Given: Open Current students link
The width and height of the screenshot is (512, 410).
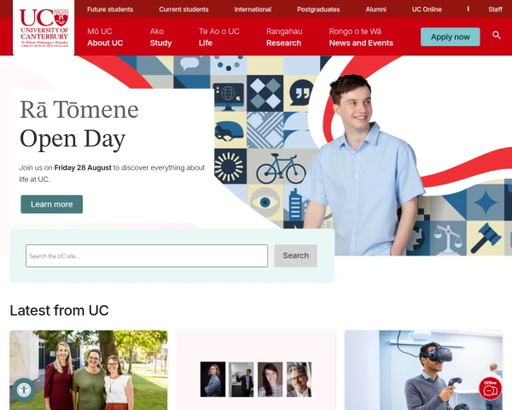Looking at the screenshot, I should pyautogui.click(x=183, y=9).
